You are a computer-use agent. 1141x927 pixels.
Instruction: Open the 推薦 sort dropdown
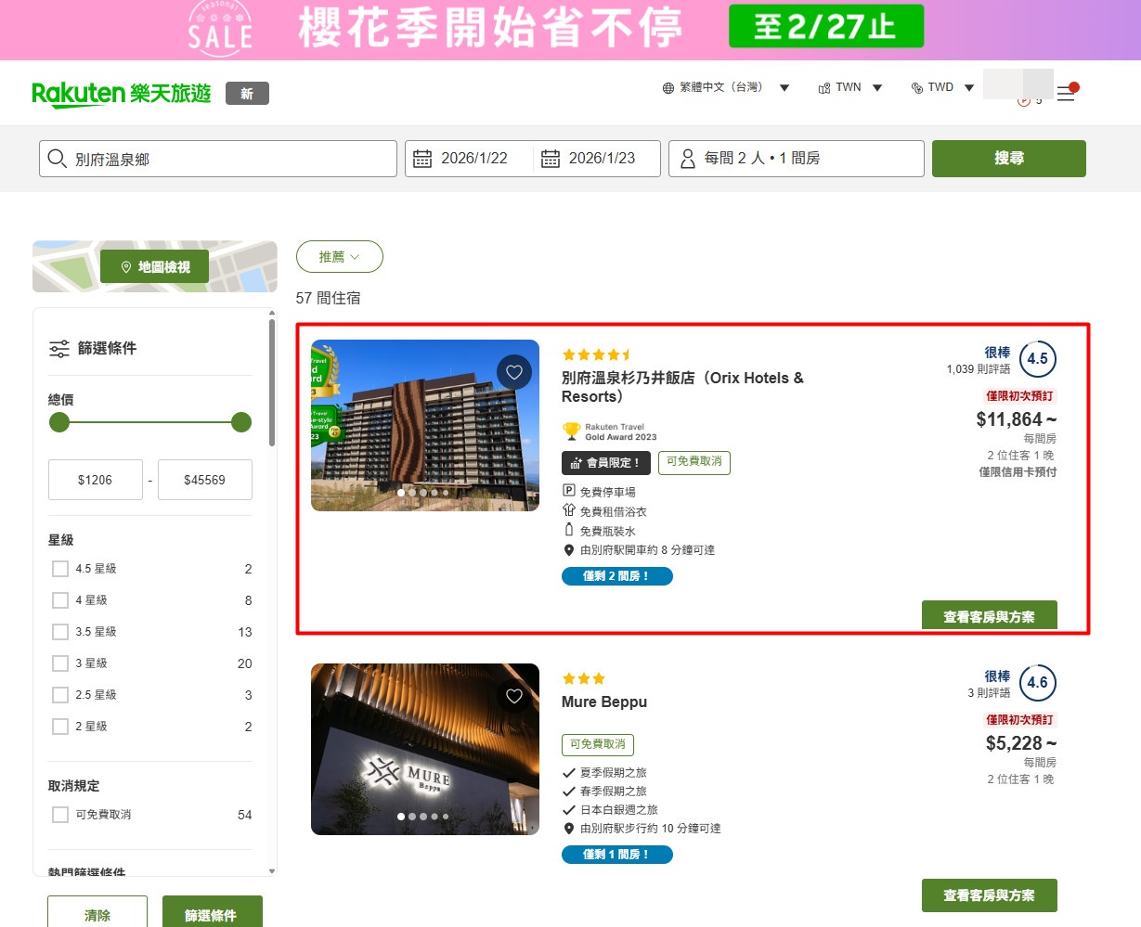click(339, 257)
